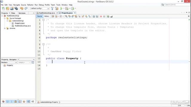Image resolution: width=191 pixels, height=107 pixels.
Task: Open the Debug Project dropdown arrow
Action: [70, 9]
